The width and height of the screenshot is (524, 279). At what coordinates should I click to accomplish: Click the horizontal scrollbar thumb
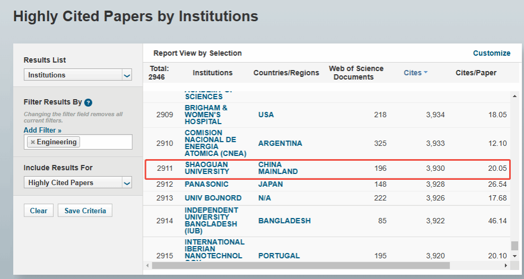coord(301,265)
